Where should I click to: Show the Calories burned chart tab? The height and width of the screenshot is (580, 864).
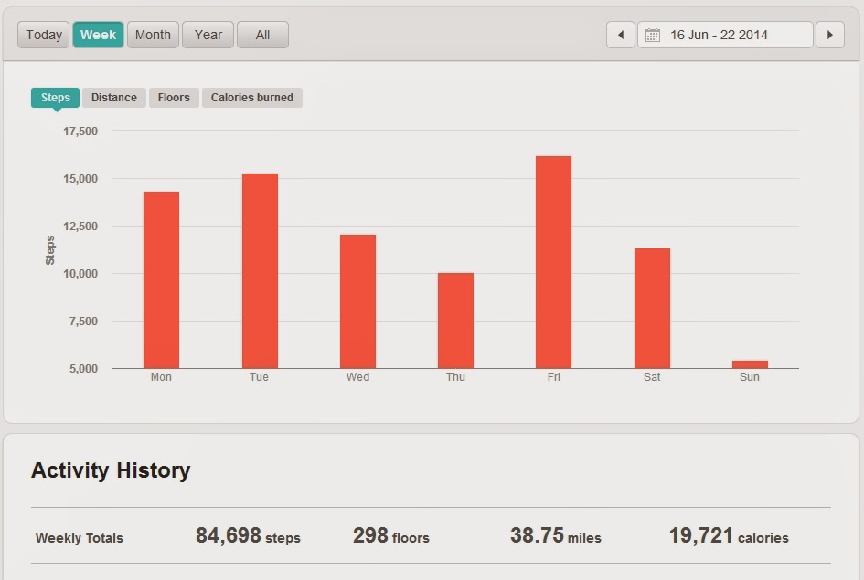[x=251, y=98]
